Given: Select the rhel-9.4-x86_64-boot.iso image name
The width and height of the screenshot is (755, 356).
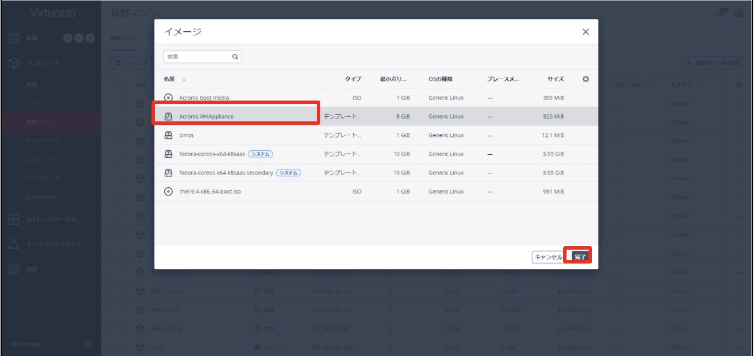Looking at the screenshot, I should (x=210, y=191).
